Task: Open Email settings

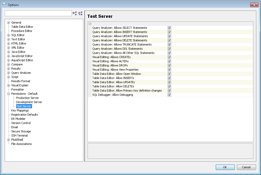Action: pyautogui.click(x=14, y=127)
